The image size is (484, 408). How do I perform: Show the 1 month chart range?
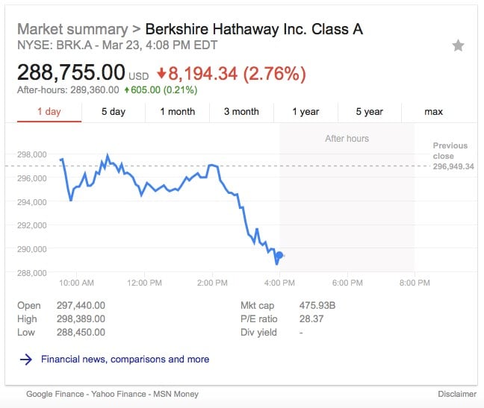pos(178,112)
